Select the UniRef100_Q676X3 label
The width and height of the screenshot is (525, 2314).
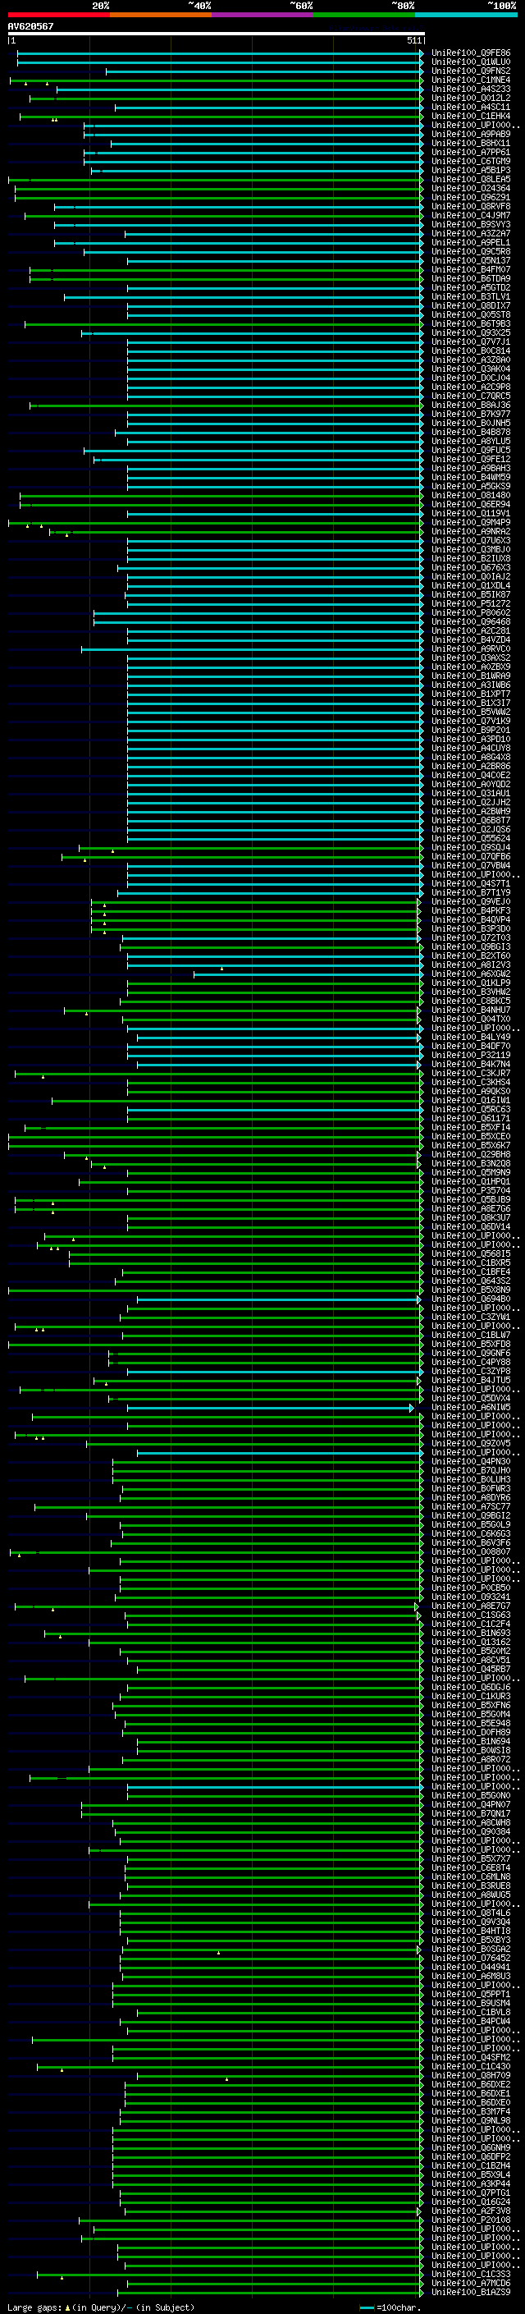click(x=470, y=568)
